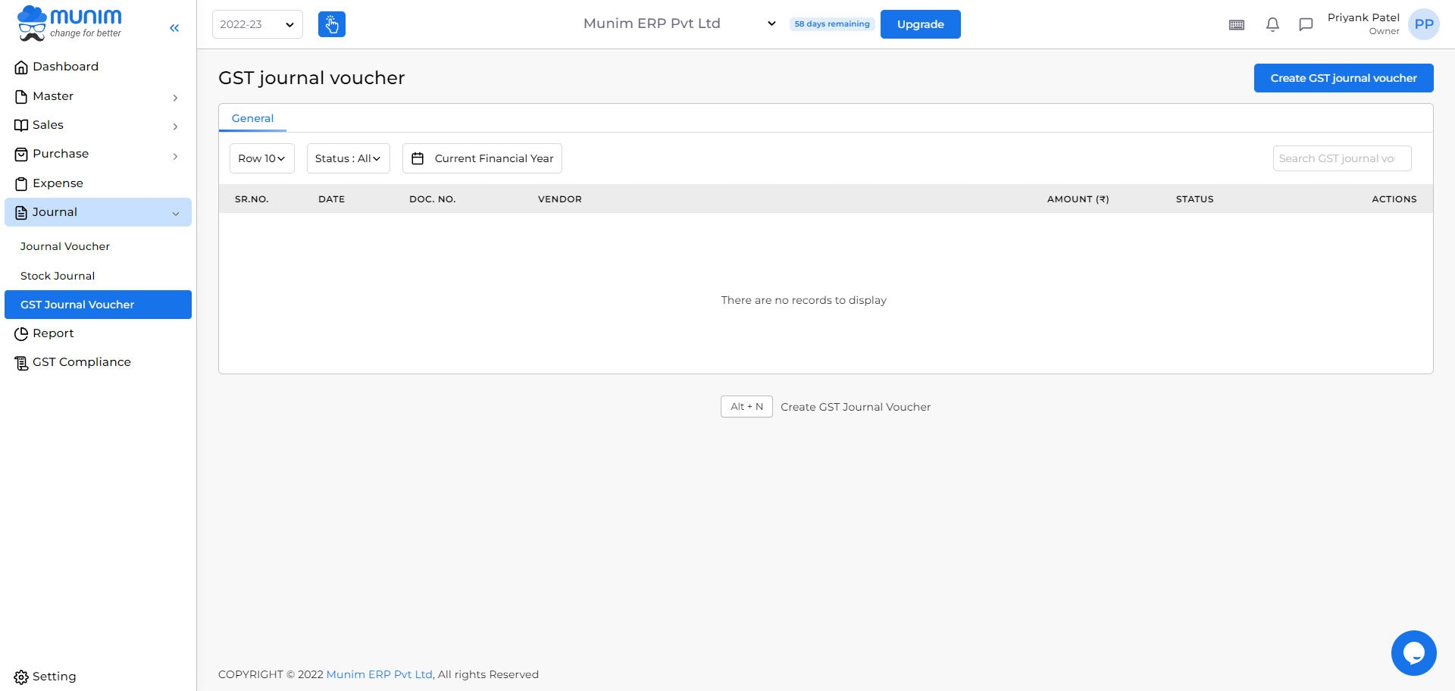Image resolution: width=1455 pixels, height=691 pixels.
Task: Open the Munim ERP Pvt Ltd footer link
Action: [x=379, y=674]
